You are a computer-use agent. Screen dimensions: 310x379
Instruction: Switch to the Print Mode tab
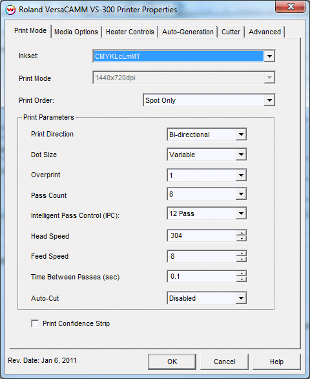(x=30, y=30)
